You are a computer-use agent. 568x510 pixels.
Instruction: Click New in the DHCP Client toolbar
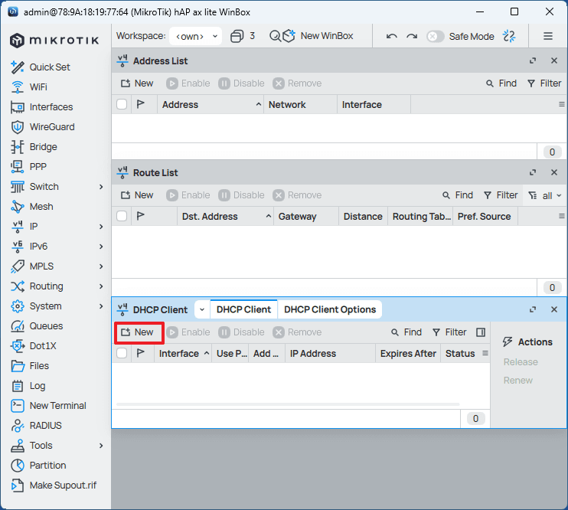[x=138, y=332]
